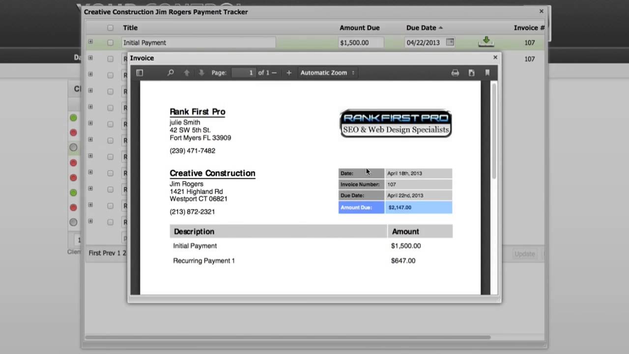Click the name Jim Rogers in invoice
The width and height of the screenshot is (629, 354).
(186, 184)
